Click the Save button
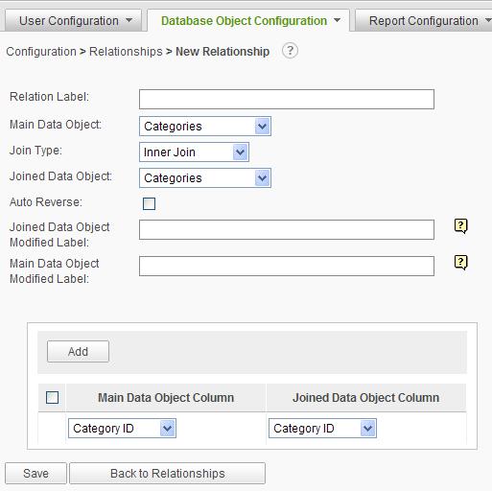The image size is (492, 491). coord(35,474)
